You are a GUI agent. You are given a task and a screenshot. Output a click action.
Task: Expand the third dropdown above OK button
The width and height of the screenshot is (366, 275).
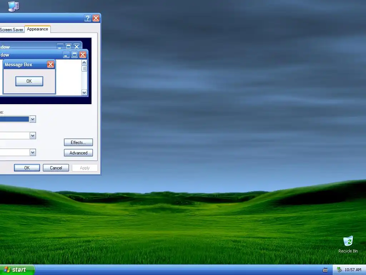tap(33, 153)
